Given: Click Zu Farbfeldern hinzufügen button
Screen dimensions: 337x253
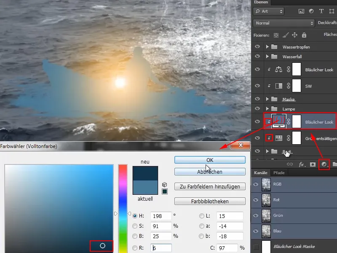Looking at the screenshot, I should click(x=210, y=186).
